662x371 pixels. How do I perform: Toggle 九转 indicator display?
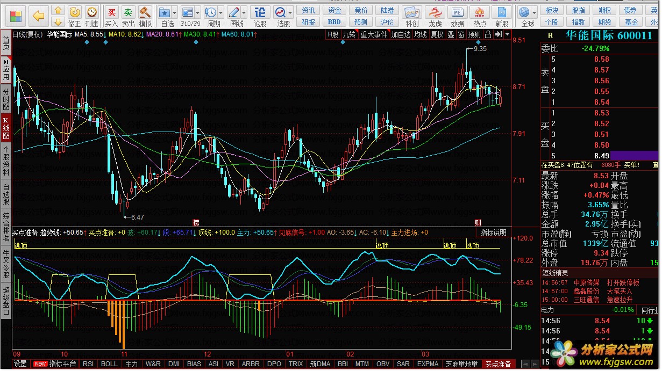(x=350, y=34)
